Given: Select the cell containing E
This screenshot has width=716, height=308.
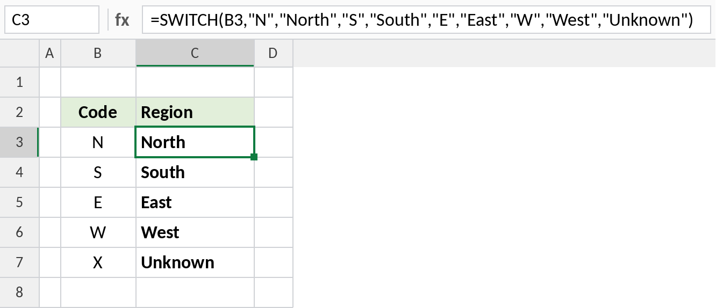Looking at the screenshot, I should pos(98,202).
